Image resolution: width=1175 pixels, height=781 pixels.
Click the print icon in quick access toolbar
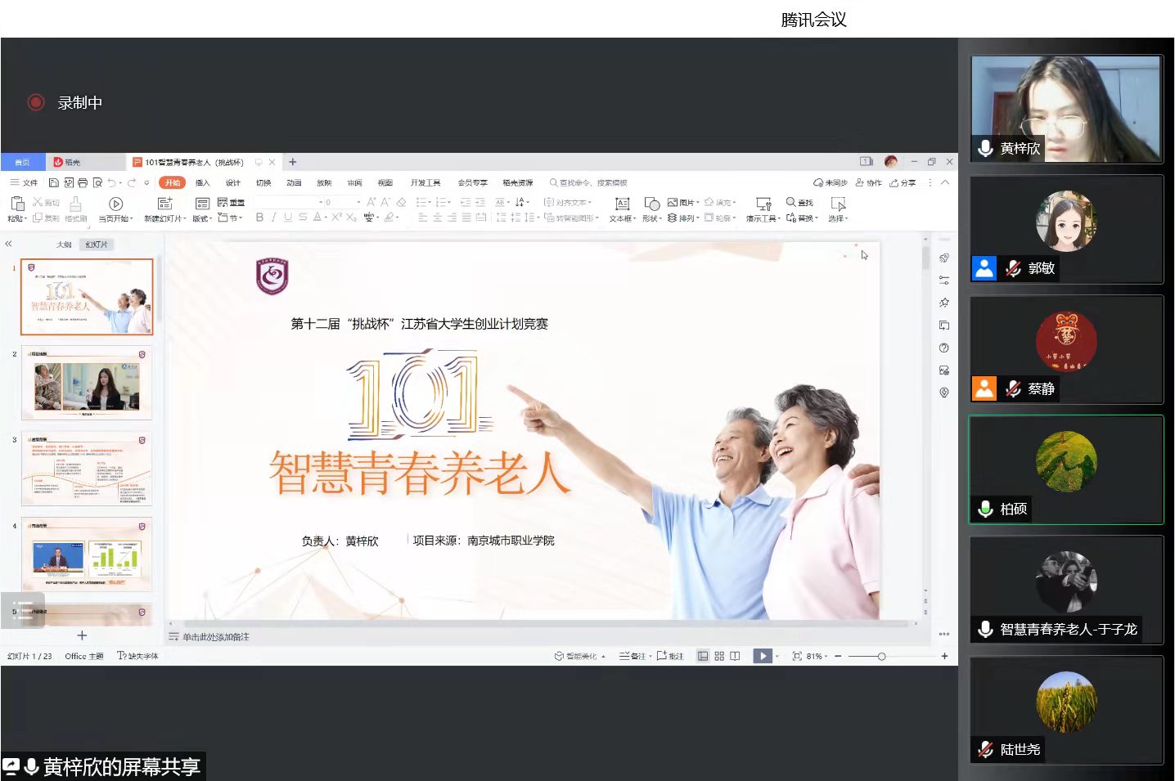(x=83, y=183)
